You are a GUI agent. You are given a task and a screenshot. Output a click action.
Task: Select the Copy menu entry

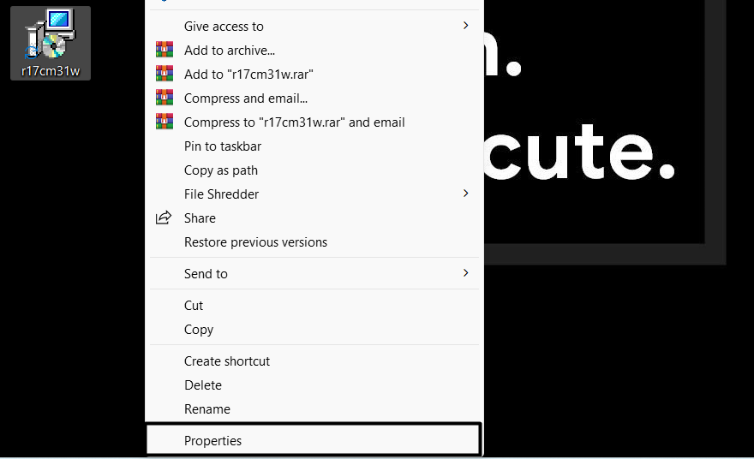199,330
